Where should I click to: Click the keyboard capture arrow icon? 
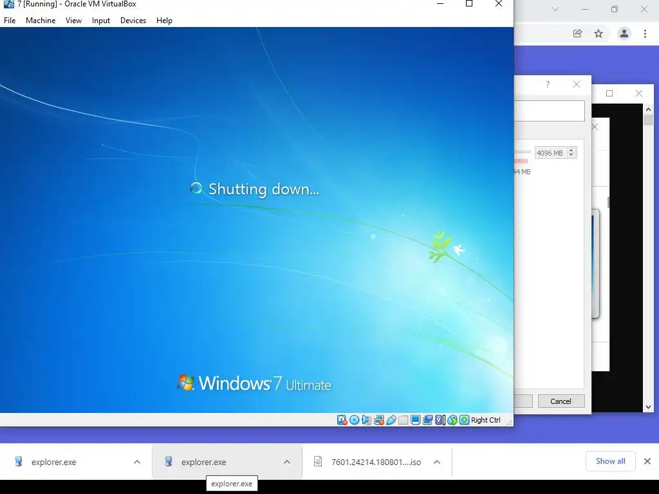[x=465, y=419]
